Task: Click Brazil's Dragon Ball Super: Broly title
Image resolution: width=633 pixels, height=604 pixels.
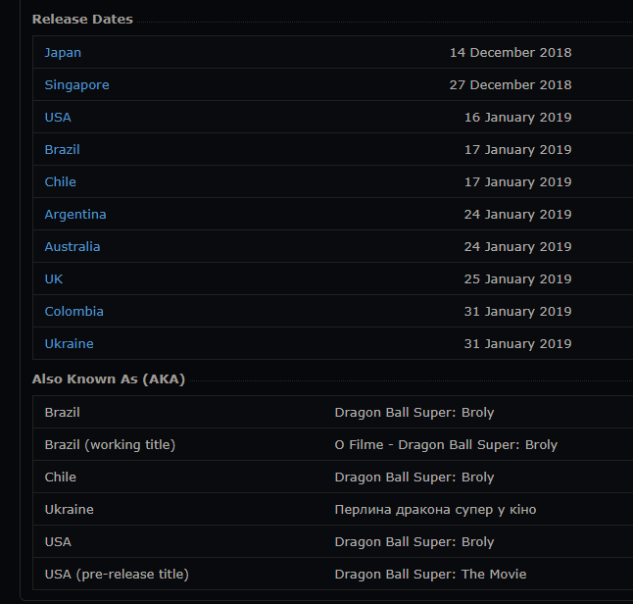Action: (x=414, y=413)
